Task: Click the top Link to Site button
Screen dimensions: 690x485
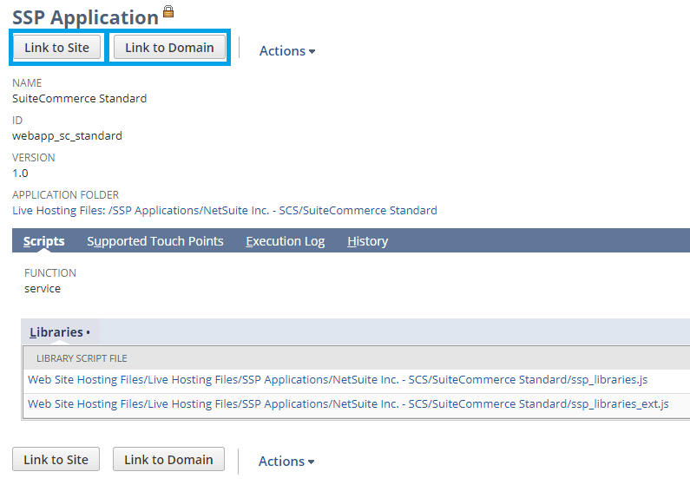Action: pyautogui.click(x=56, y=47)
